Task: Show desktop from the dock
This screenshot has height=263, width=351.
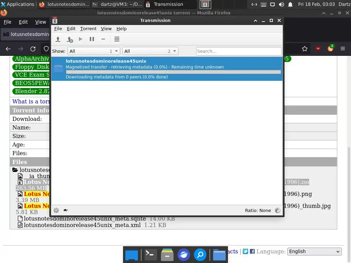Action: coord(132,255)
